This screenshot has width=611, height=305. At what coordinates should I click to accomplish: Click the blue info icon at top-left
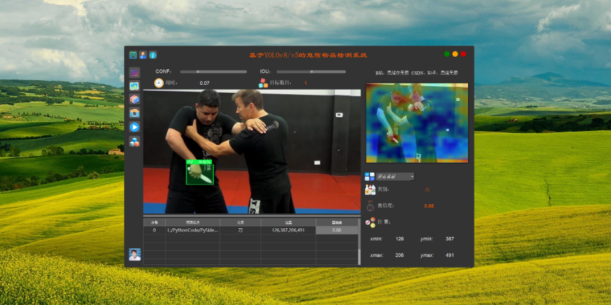pyautogui.click(x=153, y=55)
